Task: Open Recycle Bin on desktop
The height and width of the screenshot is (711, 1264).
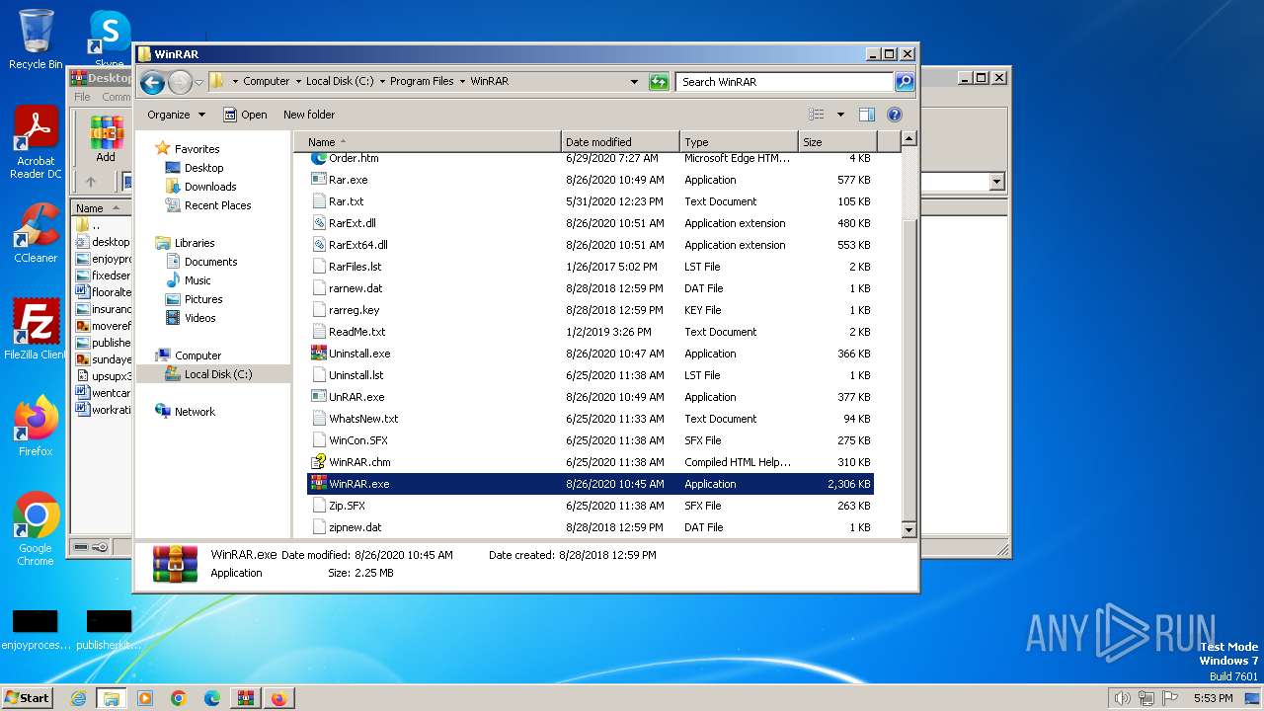Action: click(36, 39)
